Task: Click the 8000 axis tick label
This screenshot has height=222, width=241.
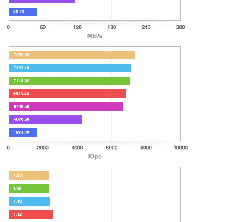Action: point(146,148)
